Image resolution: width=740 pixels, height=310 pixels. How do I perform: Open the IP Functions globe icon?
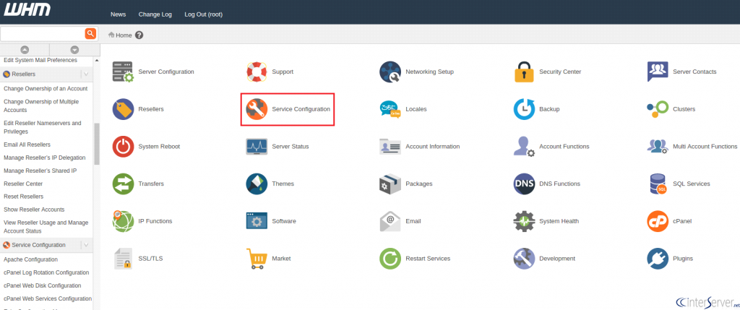point(123,221)
